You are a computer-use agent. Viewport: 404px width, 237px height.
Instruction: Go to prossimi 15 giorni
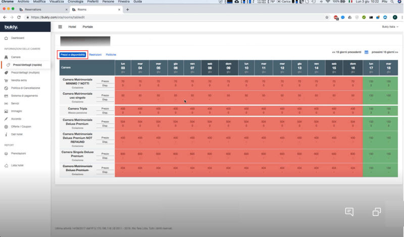pyautogui.click(x=385, y=52)
